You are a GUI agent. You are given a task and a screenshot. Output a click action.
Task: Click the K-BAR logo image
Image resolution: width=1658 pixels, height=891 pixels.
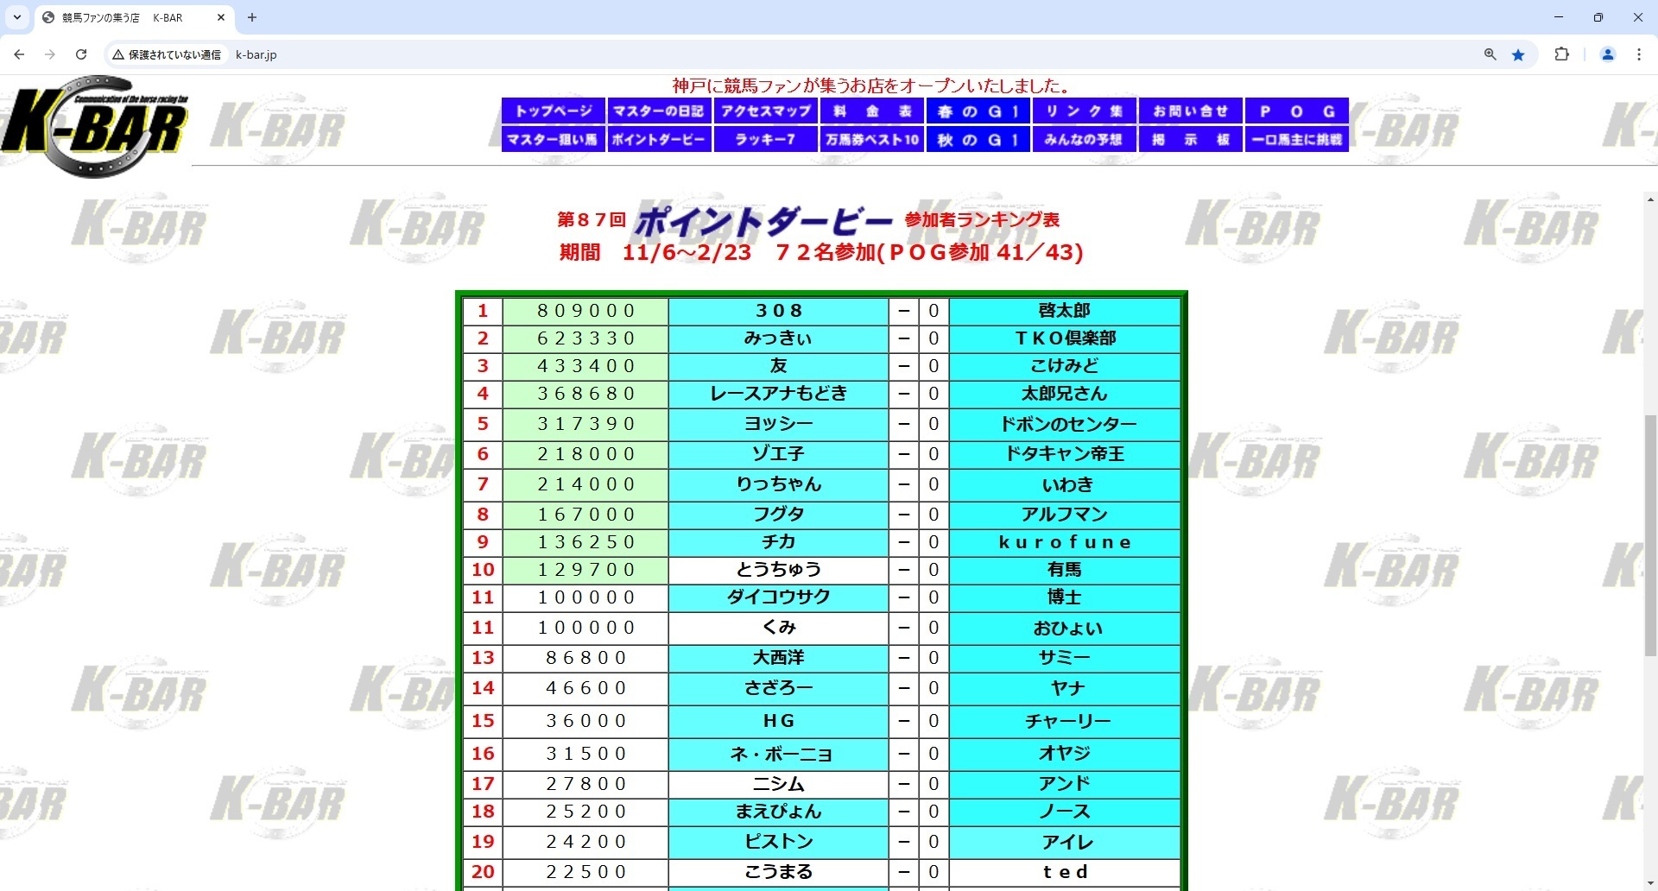click(95, 126)
